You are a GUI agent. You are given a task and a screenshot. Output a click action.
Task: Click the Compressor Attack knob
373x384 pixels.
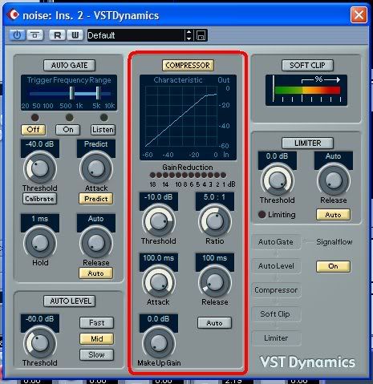coord(159,282)
